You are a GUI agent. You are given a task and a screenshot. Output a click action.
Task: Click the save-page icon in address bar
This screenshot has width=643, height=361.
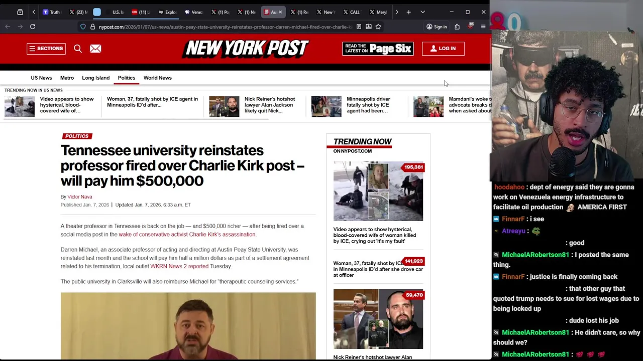(368, 27)
